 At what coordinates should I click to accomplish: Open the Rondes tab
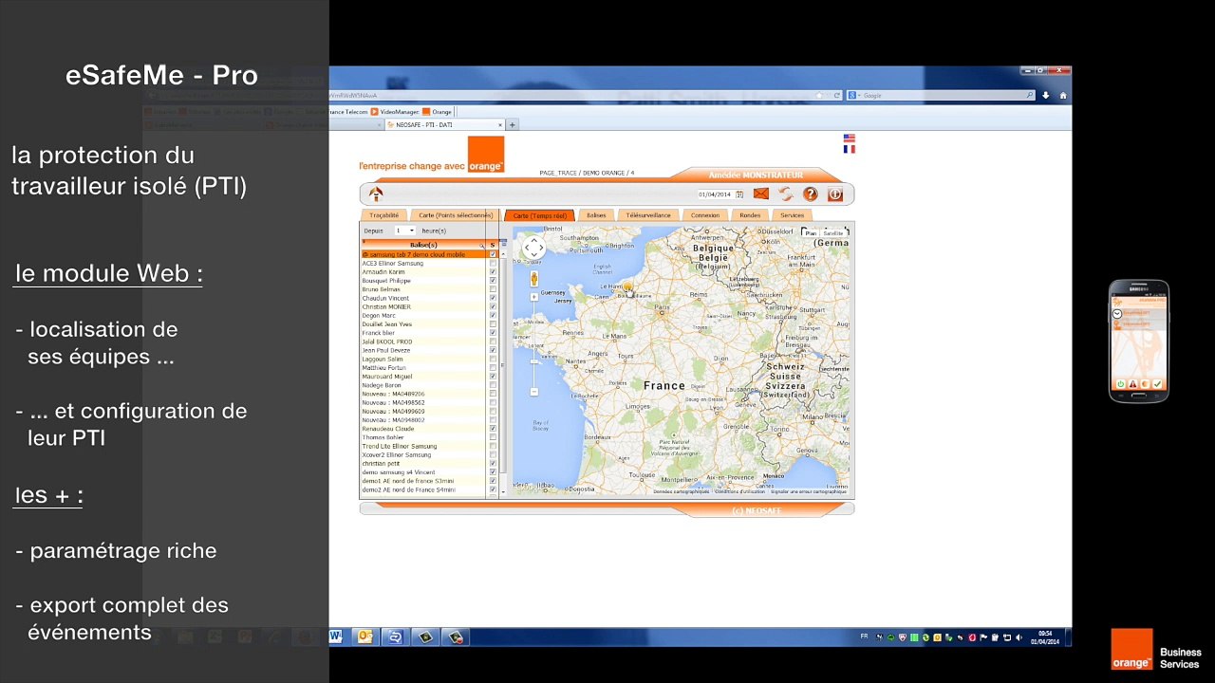(750, 215)
